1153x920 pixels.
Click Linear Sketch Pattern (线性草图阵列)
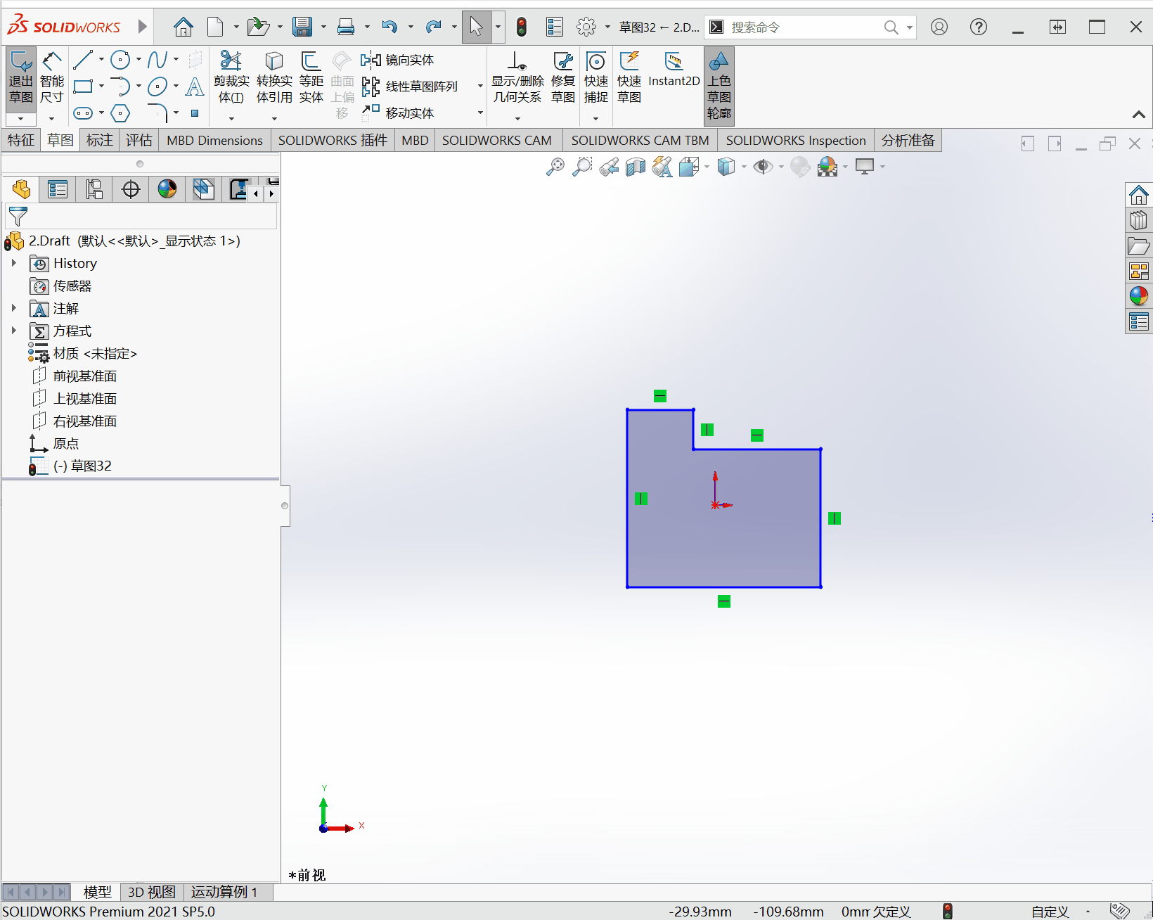click(x=410, y=87)
